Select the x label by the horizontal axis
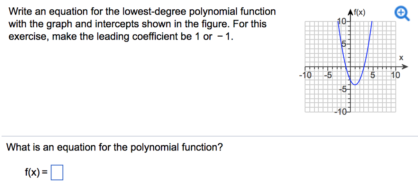 (x=402, y=57)
